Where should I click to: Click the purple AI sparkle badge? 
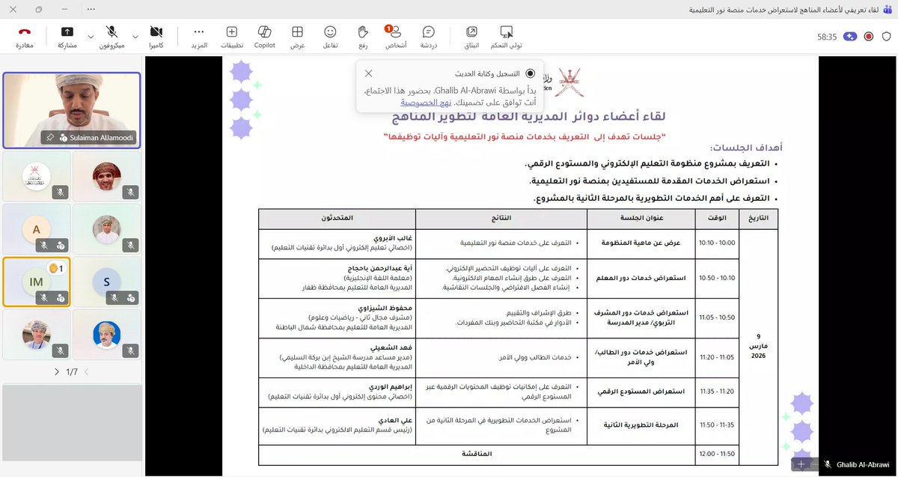[x=849, y=36]
